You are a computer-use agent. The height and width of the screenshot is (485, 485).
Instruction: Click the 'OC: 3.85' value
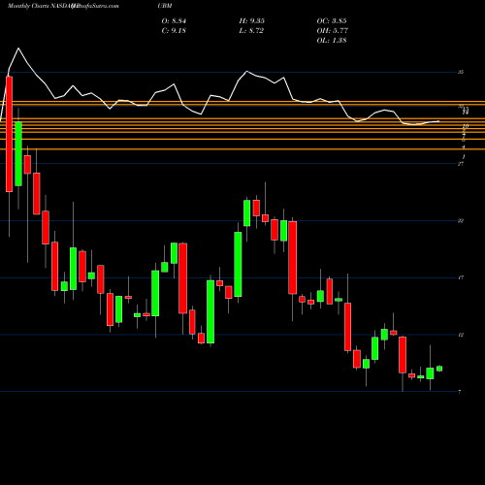332,21
